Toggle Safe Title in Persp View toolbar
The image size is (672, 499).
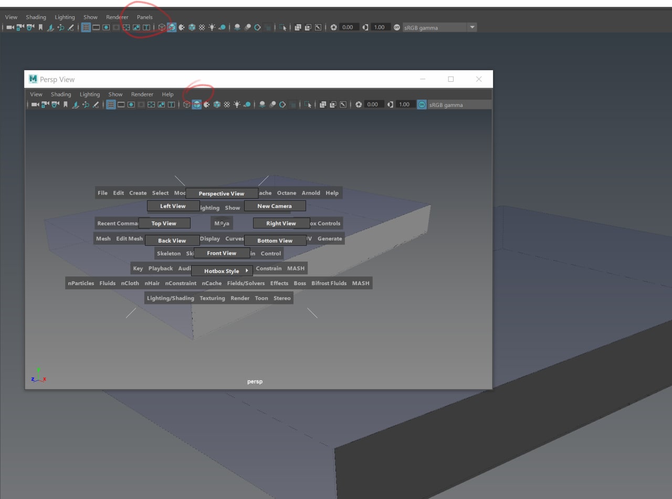pos(171,105)
